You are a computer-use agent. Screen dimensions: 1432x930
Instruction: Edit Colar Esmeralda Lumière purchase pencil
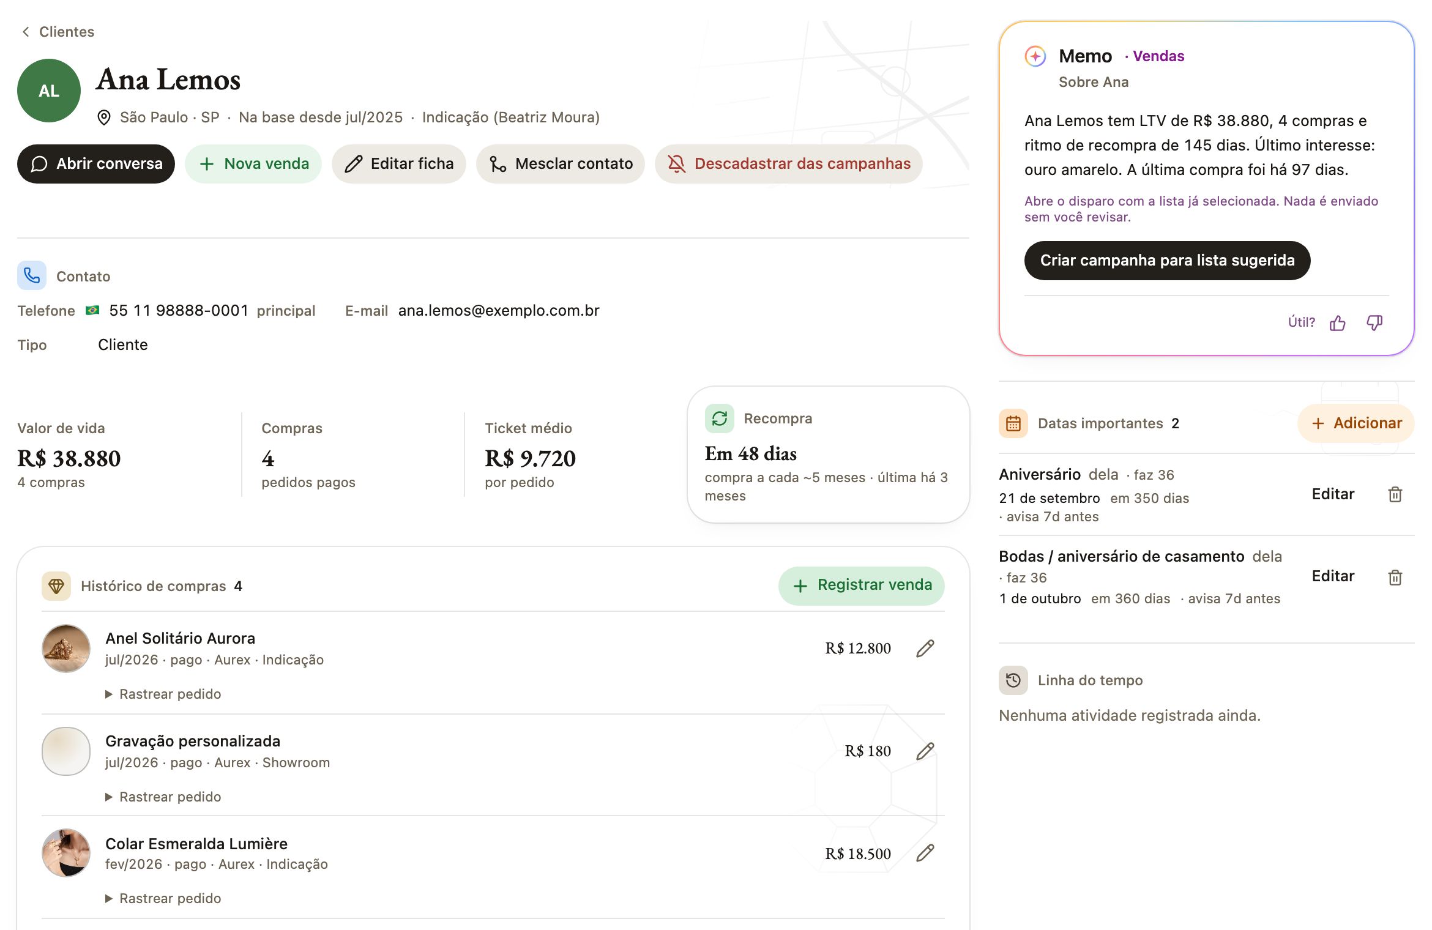[925, 853]
